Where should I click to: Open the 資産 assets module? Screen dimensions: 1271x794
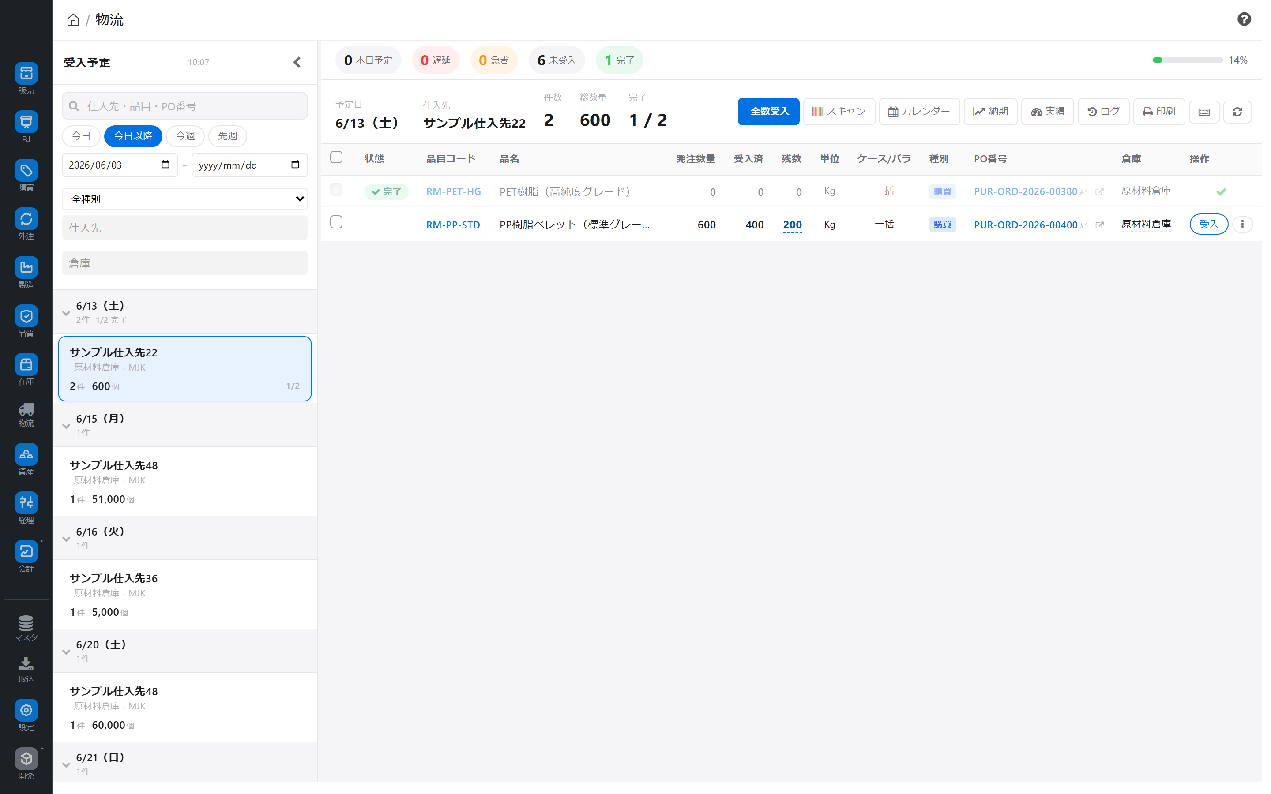26,460
